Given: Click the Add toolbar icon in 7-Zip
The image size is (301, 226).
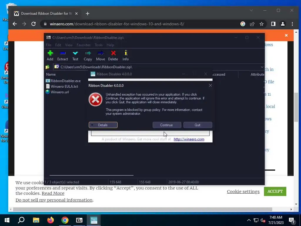Looking at the screenshot, I should click(x=50, y=56).
